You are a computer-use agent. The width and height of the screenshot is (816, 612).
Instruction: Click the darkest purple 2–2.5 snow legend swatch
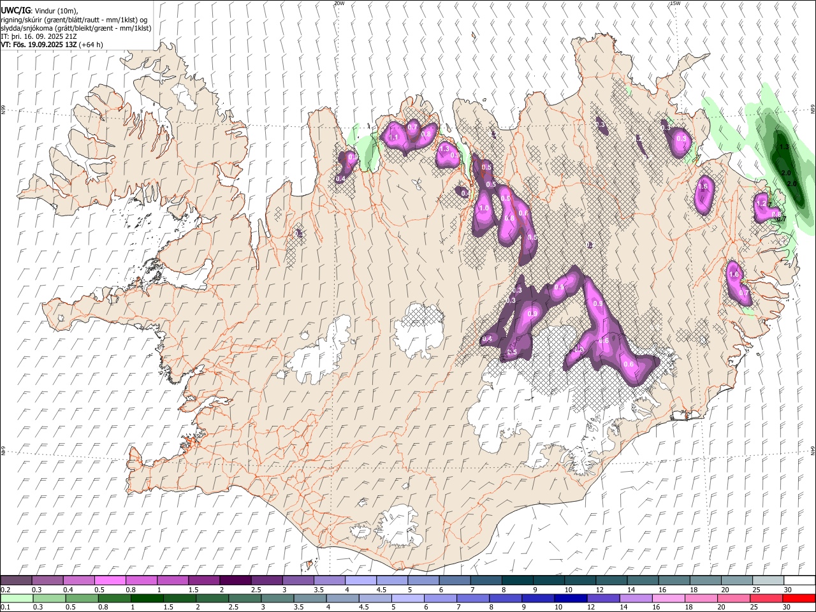[235, 580]
